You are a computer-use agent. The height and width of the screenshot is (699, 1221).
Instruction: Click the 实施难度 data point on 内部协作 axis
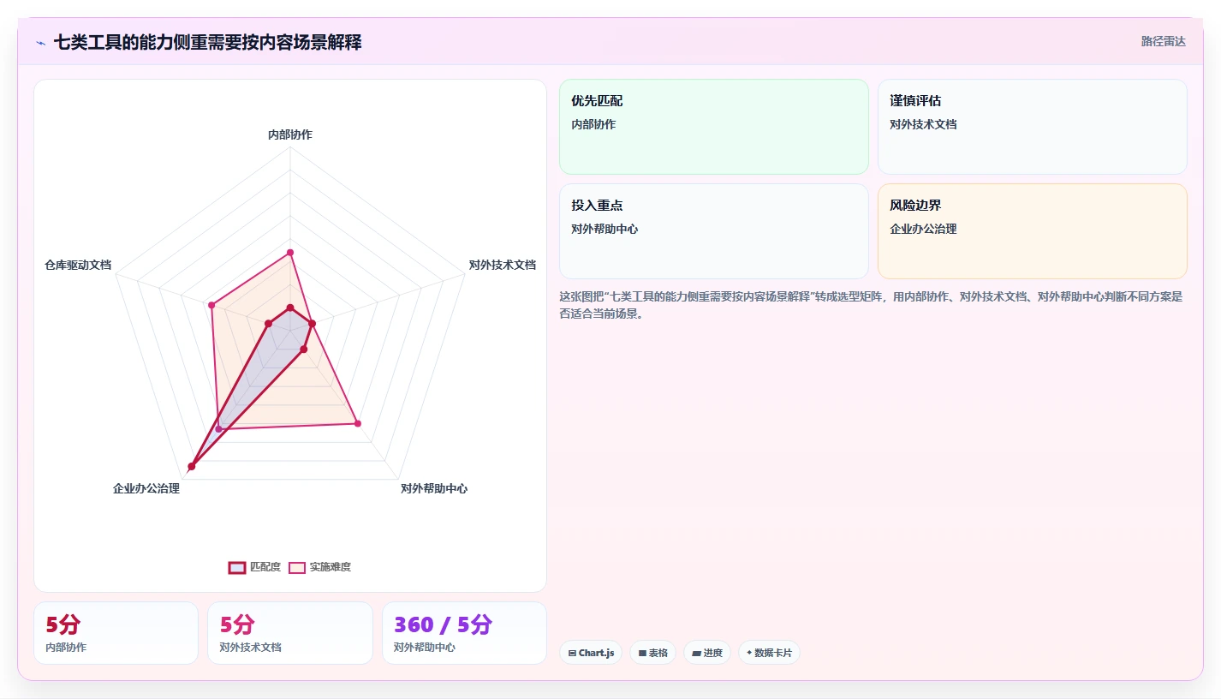[x=290, y=253]
